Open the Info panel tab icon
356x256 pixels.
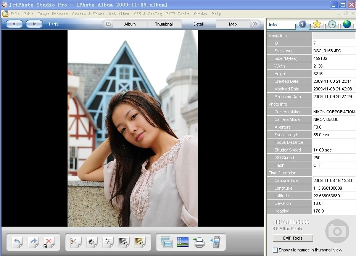(302, 24)
